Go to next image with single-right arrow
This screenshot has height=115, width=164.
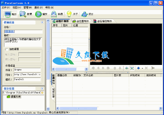click(103, 68)
